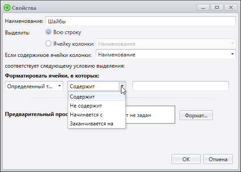Maximize the Свойства dialog window

pos(217,7)
